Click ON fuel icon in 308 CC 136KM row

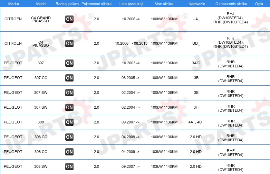[x=69, y=137]
